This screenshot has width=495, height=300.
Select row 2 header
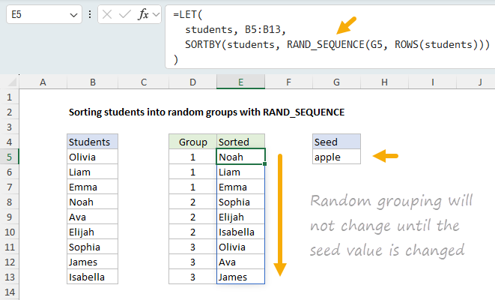[10, 112]
